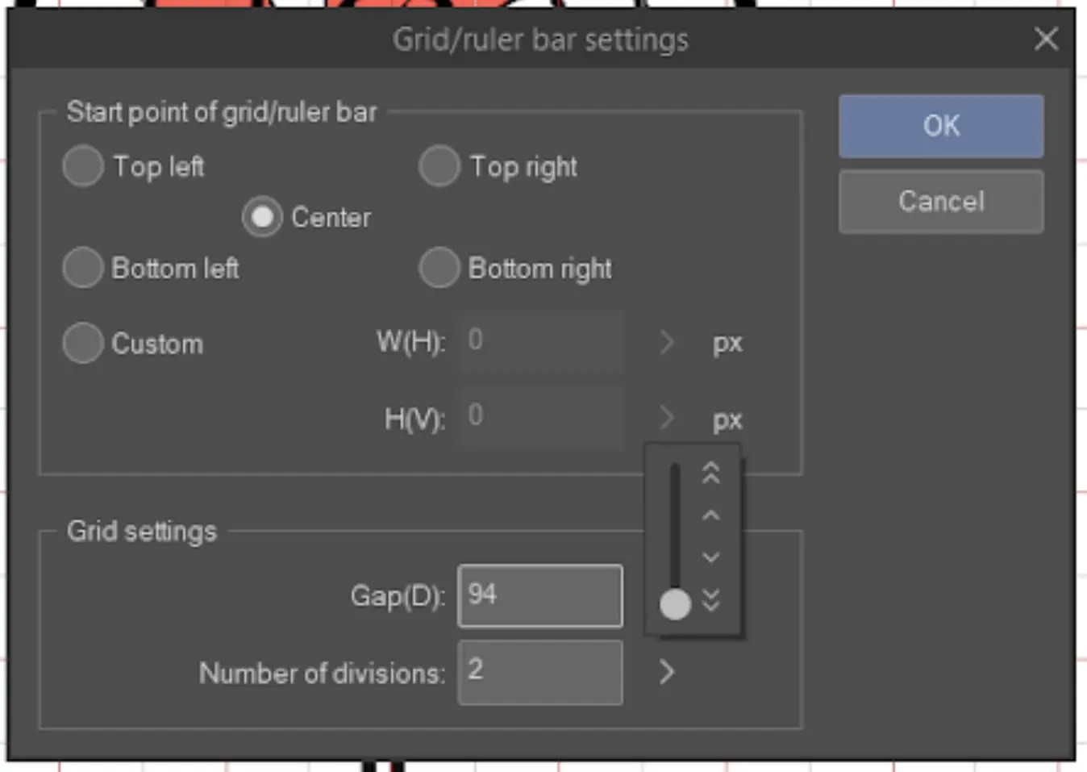Screen dimensions: 1087x772
Task: Select the Bottom right start point
Action: pyautogui.click(x=439, y=268)
